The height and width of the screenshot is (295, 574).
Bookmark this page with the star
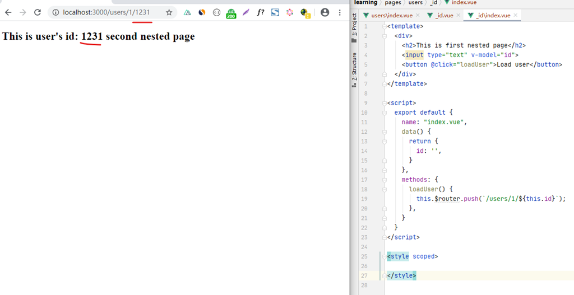pos(169,12)
